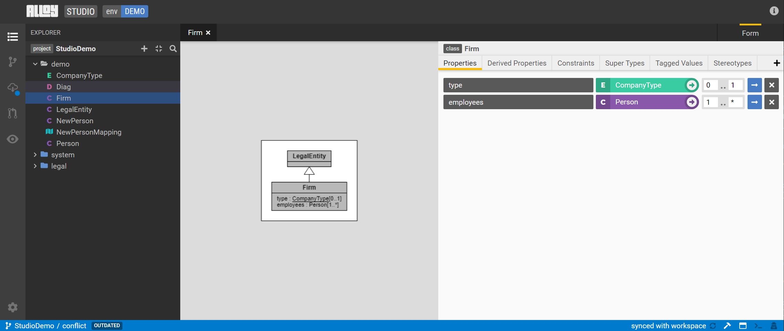This screenshot has height=331, width=784.
Task: Click the sync refresh icon in status bar
Action: [x=713, y=326]
